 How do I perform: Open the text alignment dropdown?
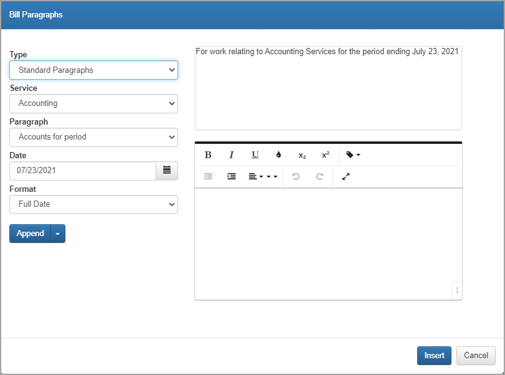pyautogui.click(x=256, y=176)
